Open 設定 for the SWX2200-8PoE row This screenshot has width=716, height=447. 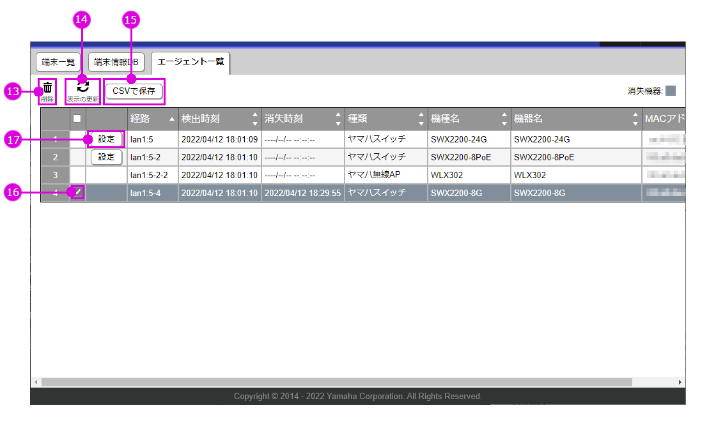coord(106,157)
